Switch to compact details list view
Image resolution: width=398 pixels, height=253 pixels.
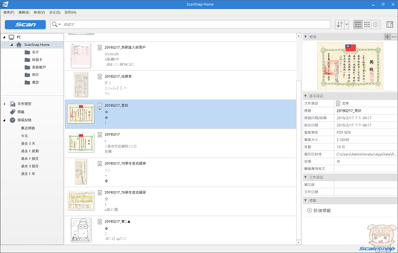(375, 24)
